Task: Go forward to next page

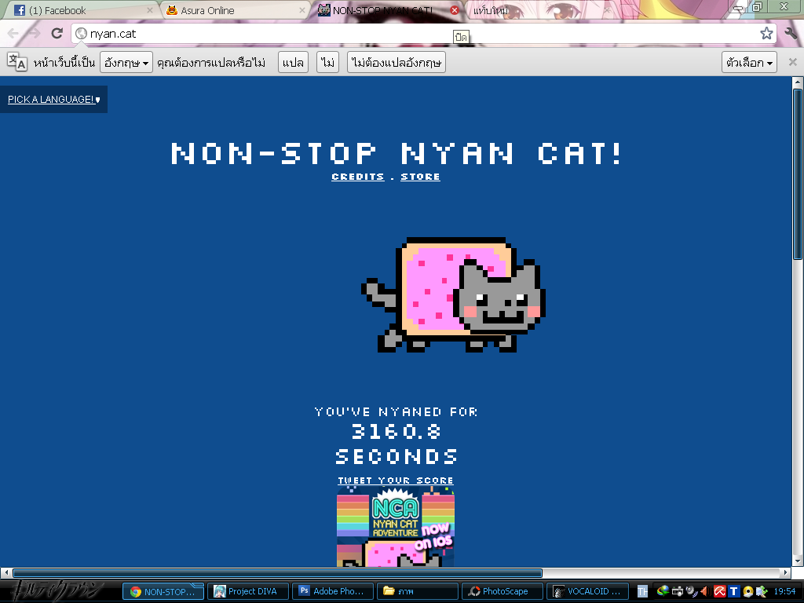Action: tap(35, 33)
